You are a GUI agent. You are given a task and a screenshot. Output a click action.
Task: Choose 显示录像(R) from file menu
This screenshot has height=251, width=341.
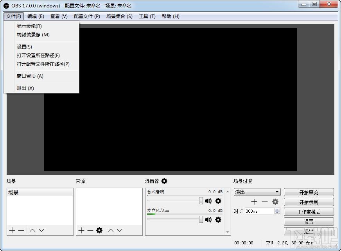41,26
